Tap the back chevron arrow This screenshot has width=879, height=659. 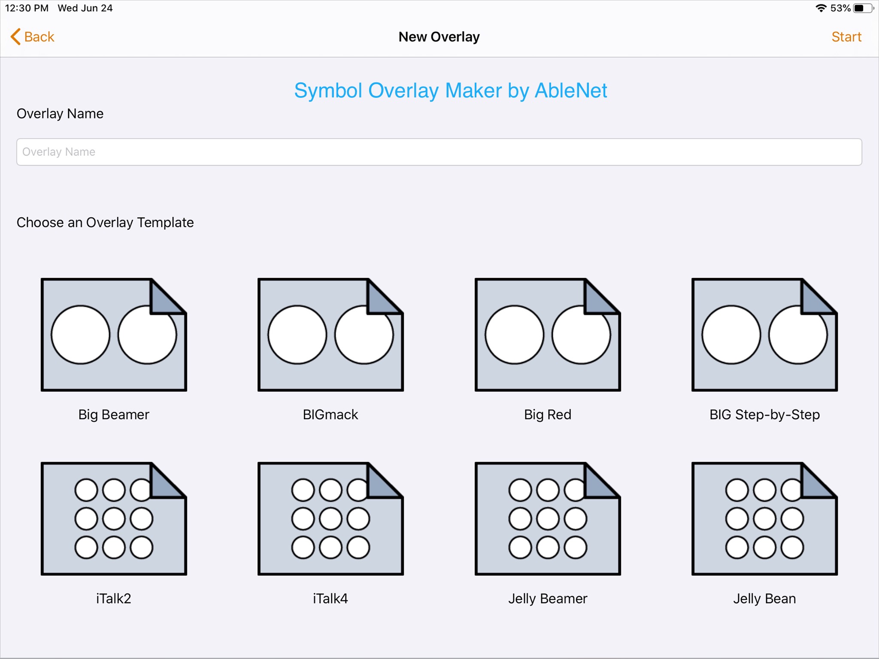click(x=15, y=37)
